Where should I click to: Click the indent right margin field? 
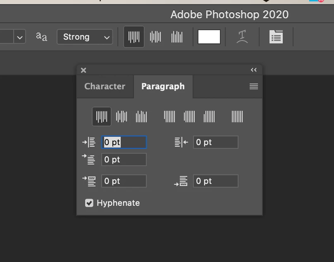215,142
